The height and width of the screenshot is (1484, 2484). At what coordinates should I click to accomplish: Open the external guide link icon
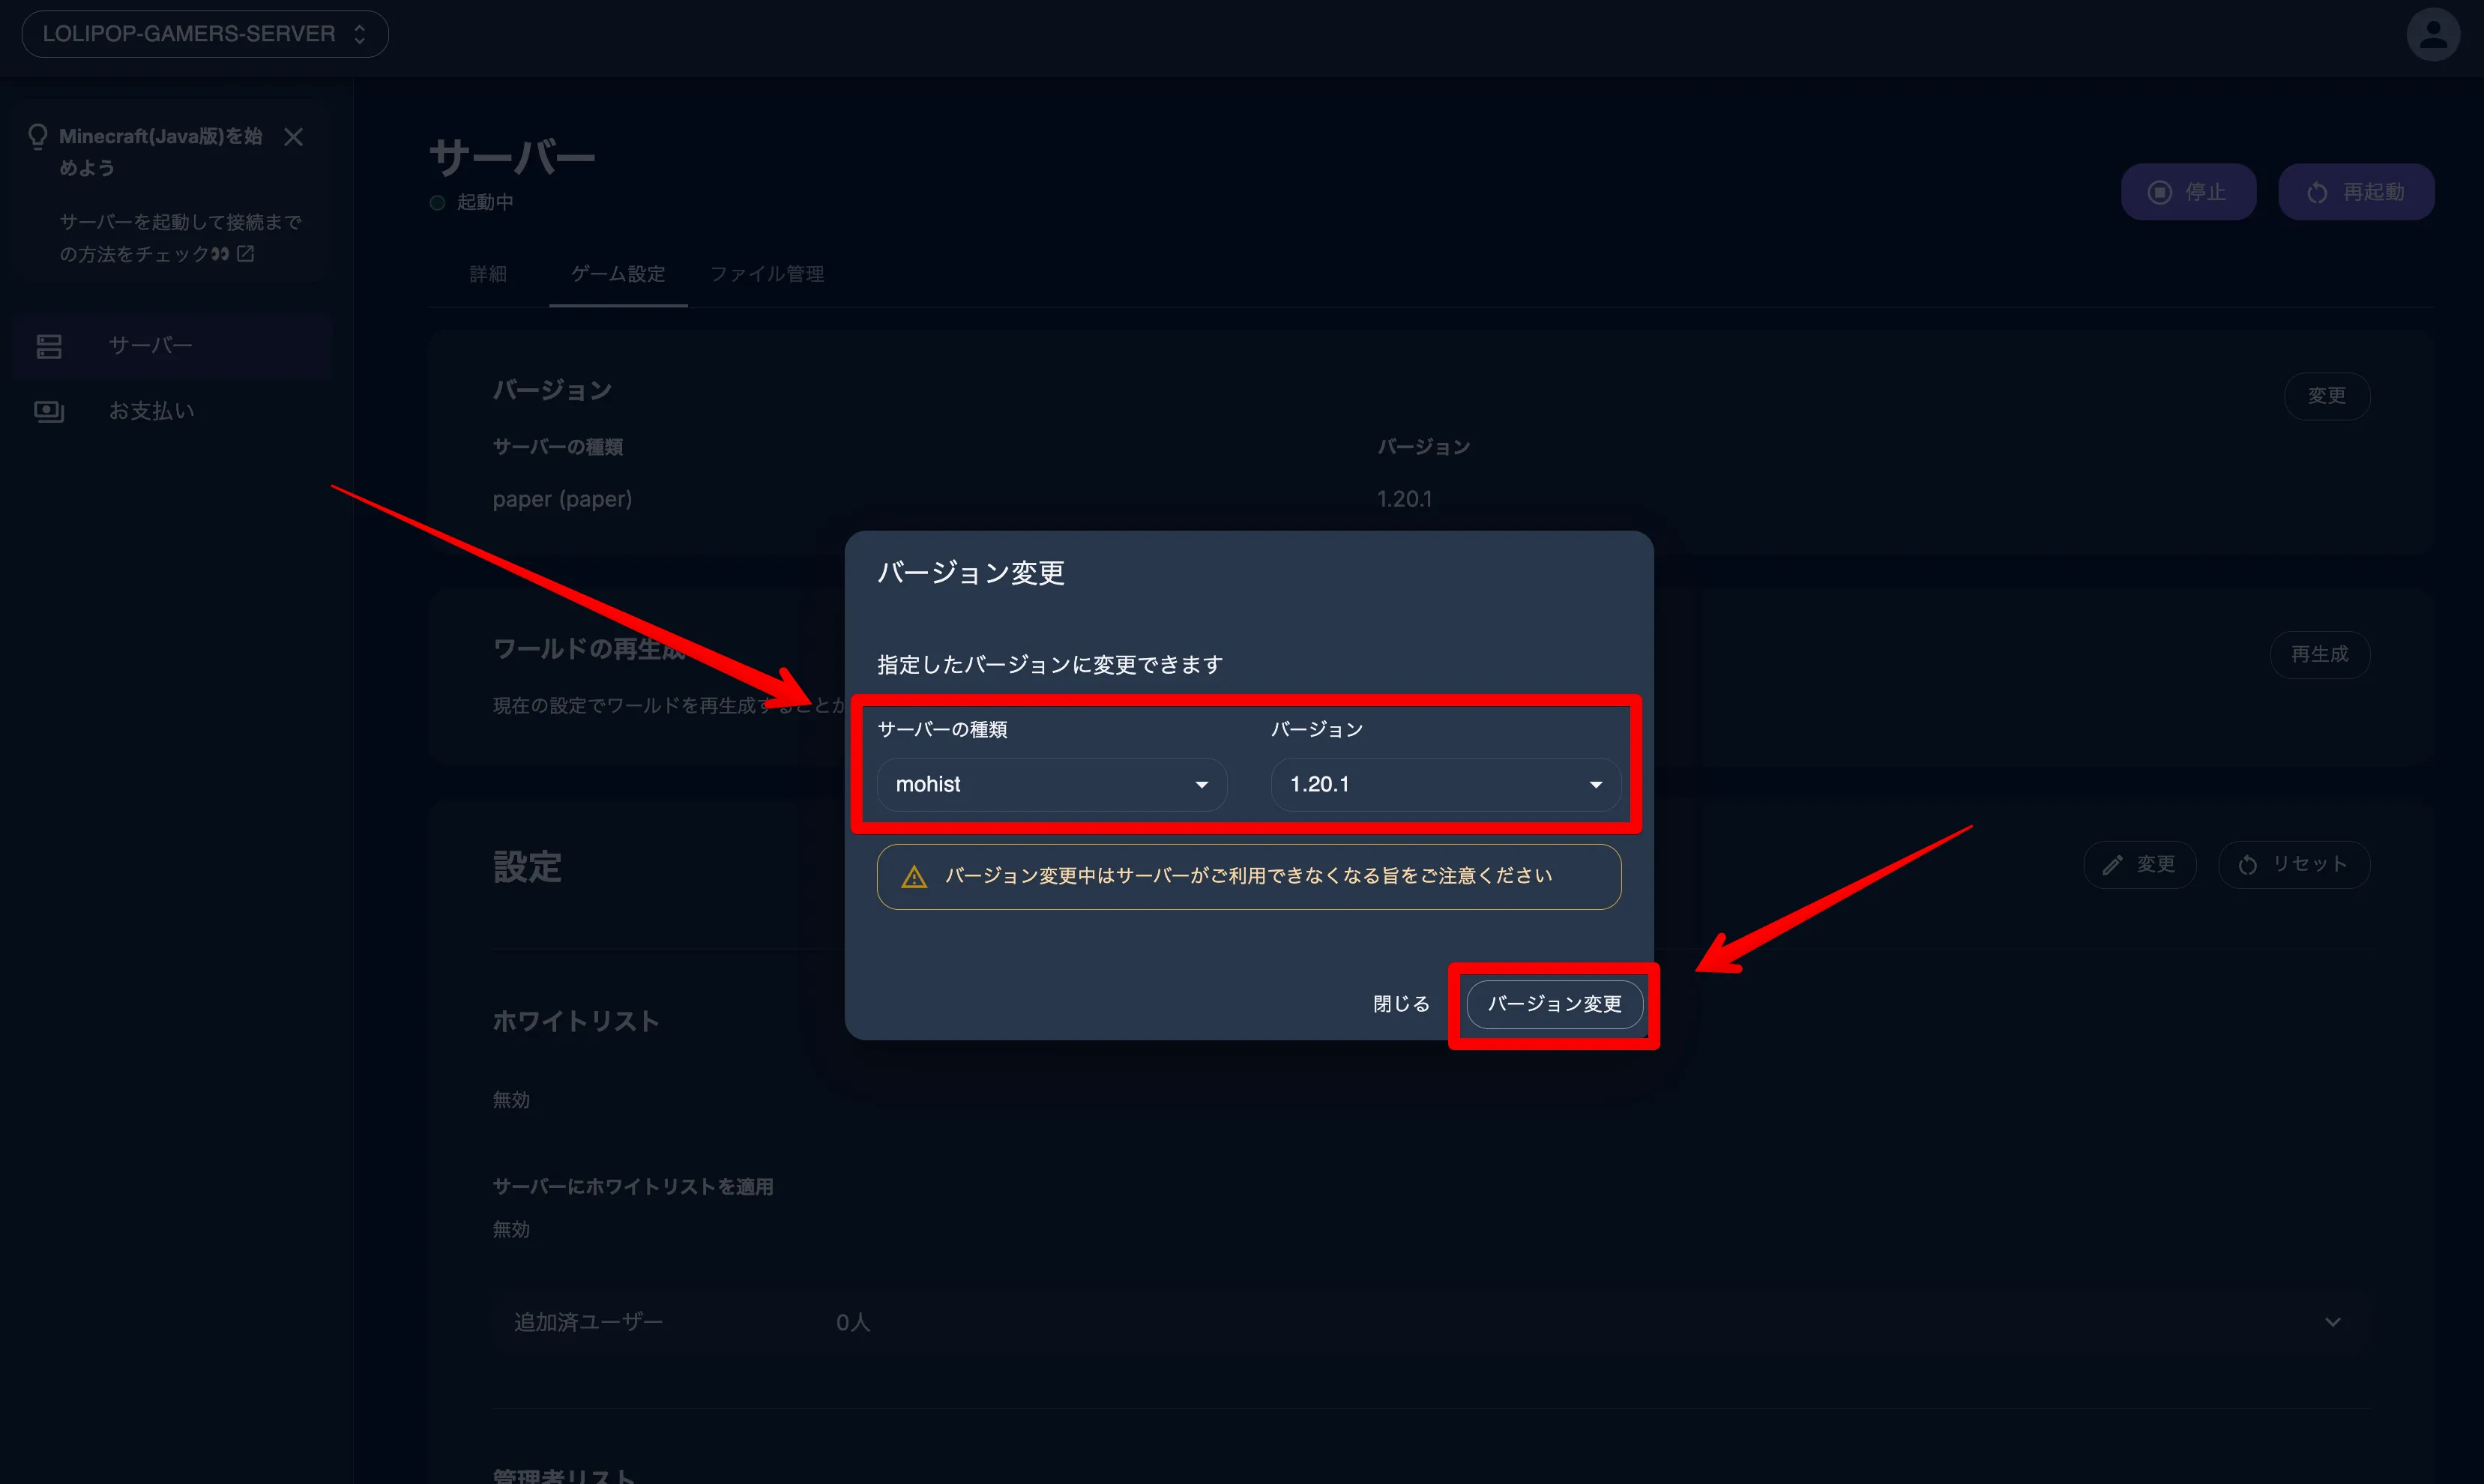point(246,254)
